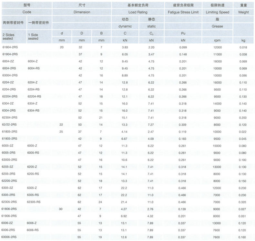255x241 pixels.
Task: Select the 62/22-2RS bearing row code
Action: [9, 124]
